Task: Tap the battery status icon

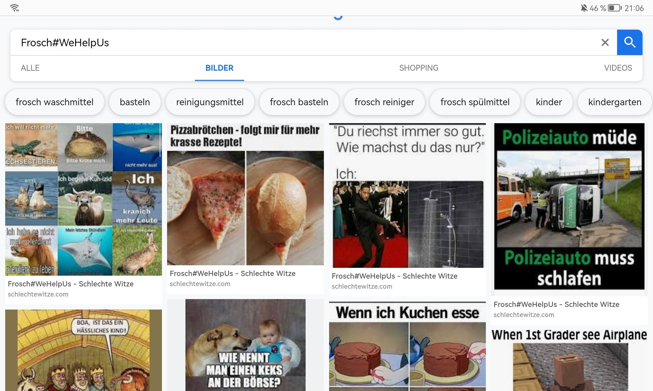Action: [614, 8]
